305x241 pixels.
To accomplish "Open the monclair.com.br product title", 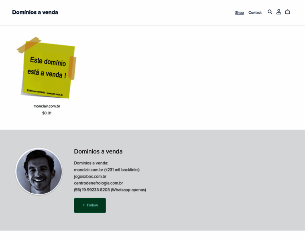I will [47, 106].
